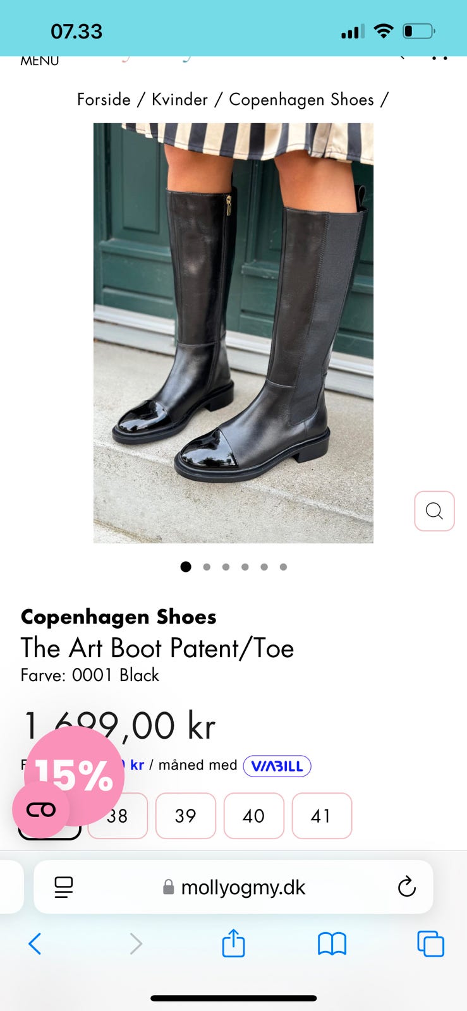Select size 38

point(118,816)
